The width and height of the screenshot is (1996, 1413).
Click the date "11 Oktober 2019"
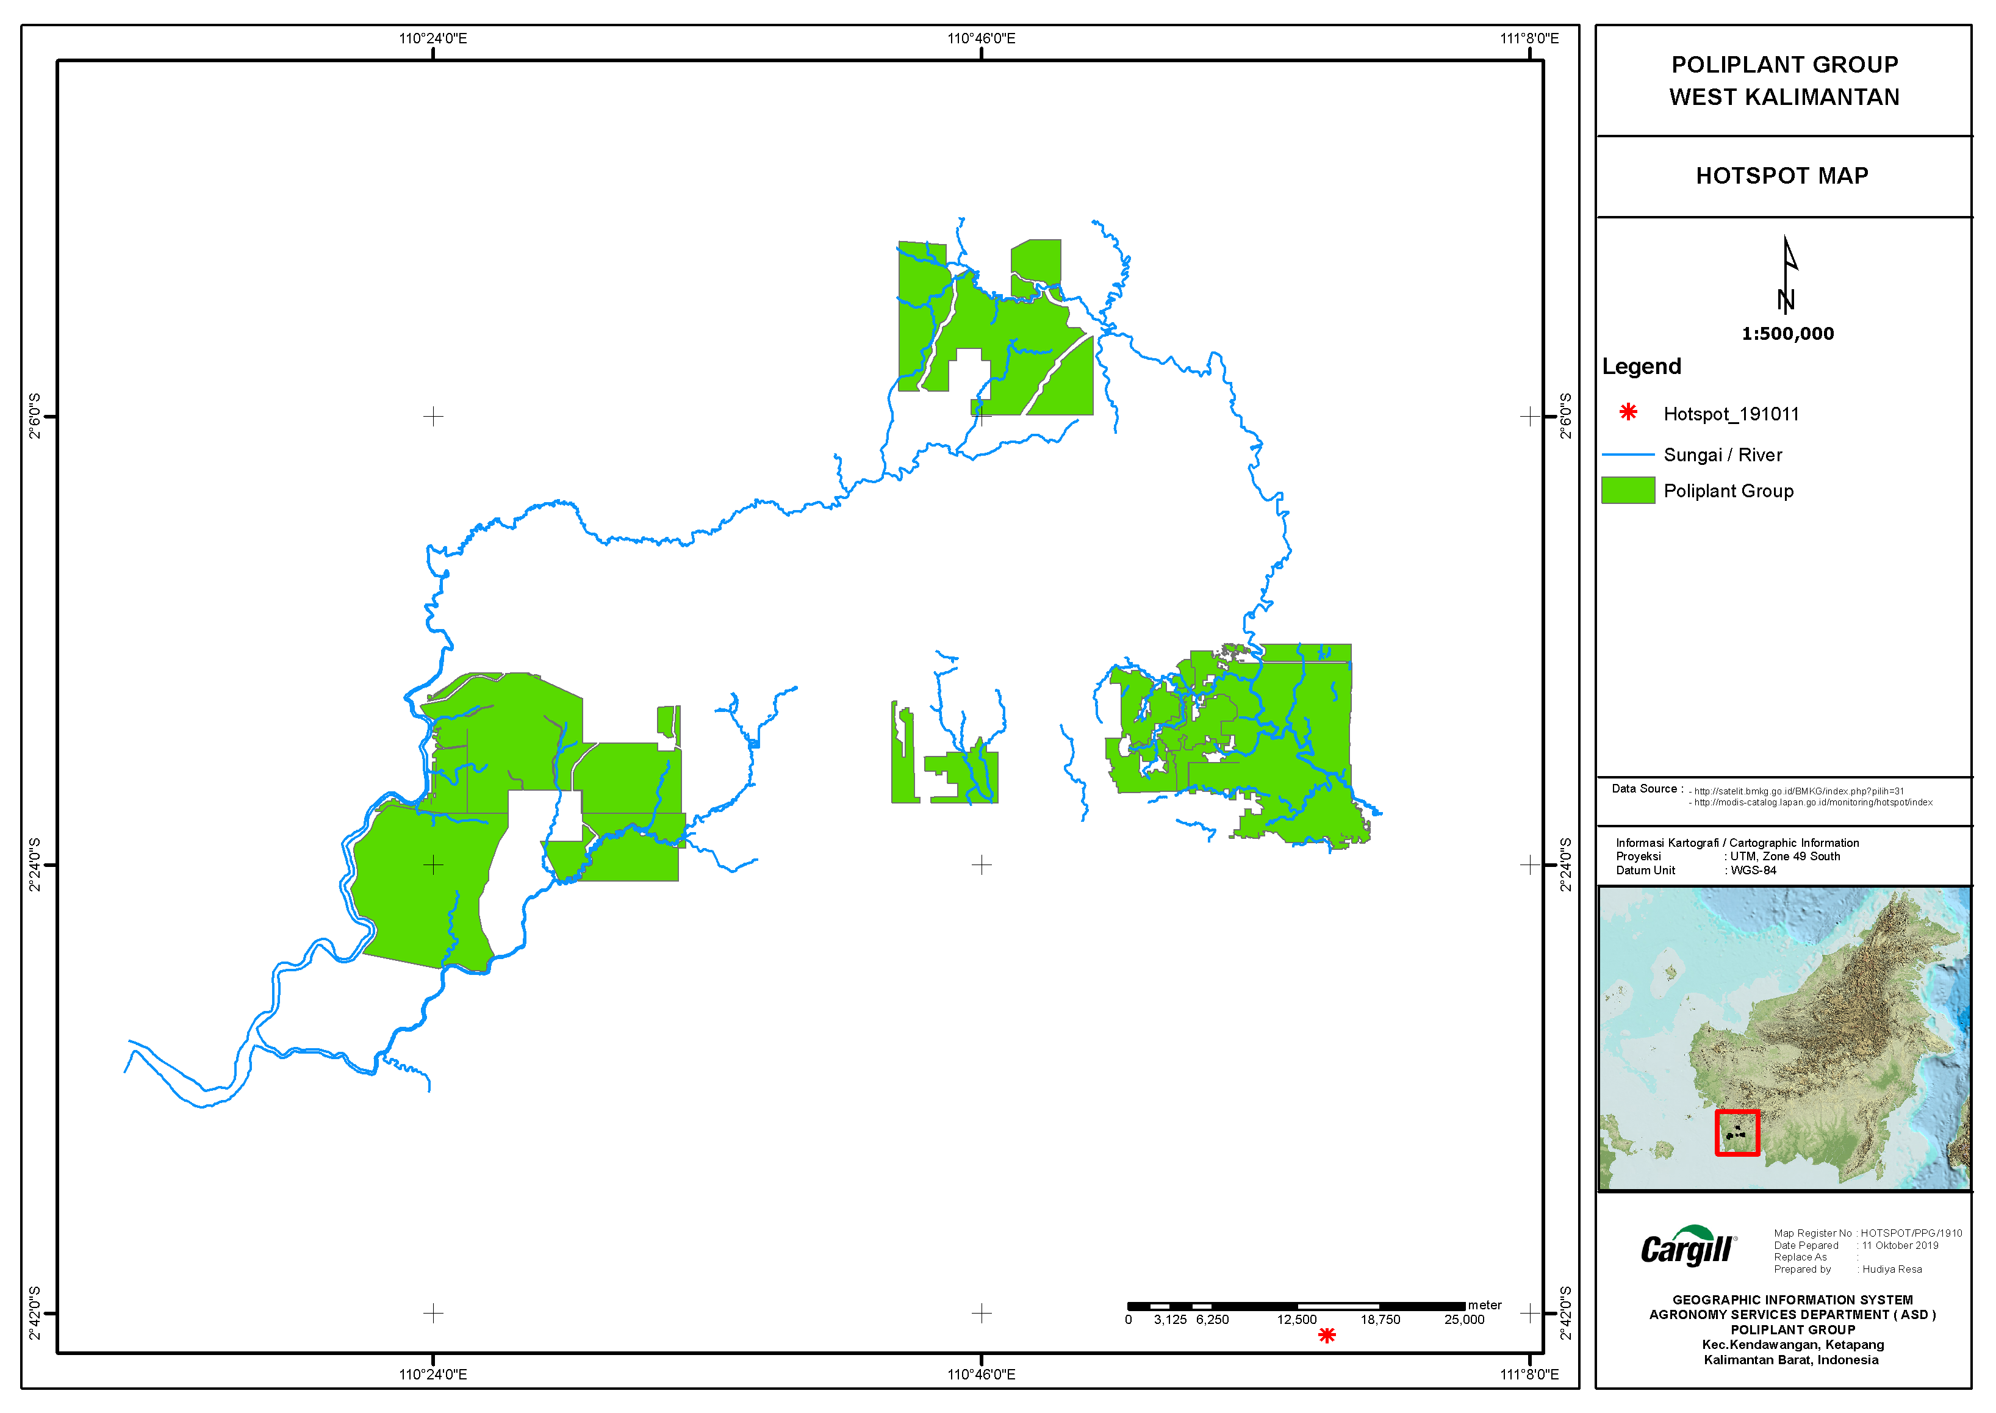pyautogui.click(x=1900, y=1245)
